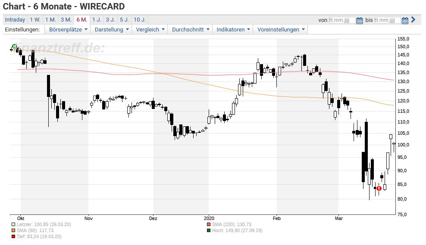Screen dimensions: 426x245
Task: Click the 'Mar' x-axis label
Action: tap(338, 218)
